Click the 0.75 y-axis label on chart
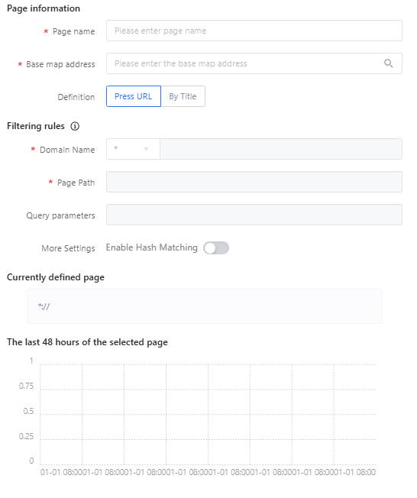The height and width of the screenshot is (498, 417). pyautogui.click(x=26, y=386)
